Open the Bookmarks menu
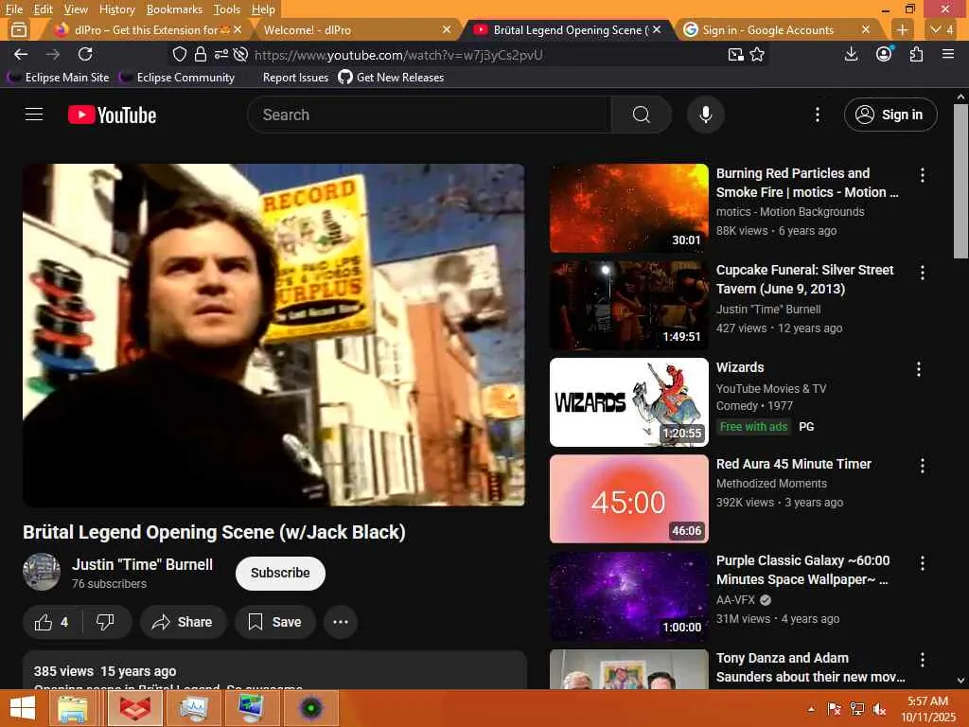969x727 pixels. [x=174, y=9]
